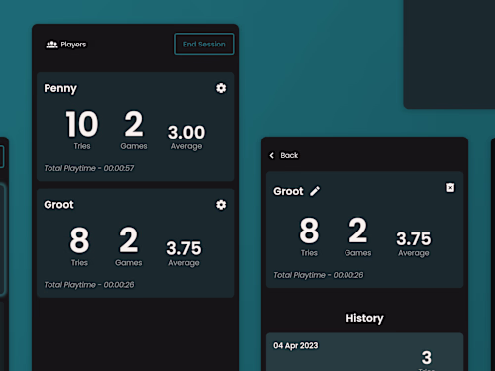Click Penny's 3.00 Average value
The height and width of the screenshot is (371, 495).
click(187, 132)
